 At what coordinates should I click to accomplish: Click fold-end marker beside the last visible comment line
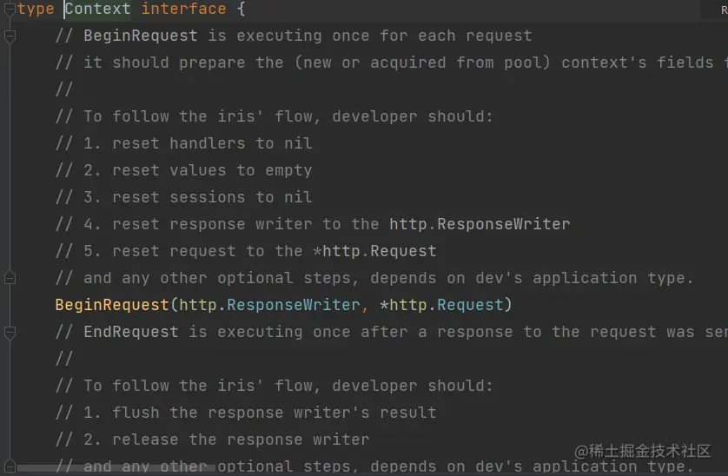pos(10,466)
